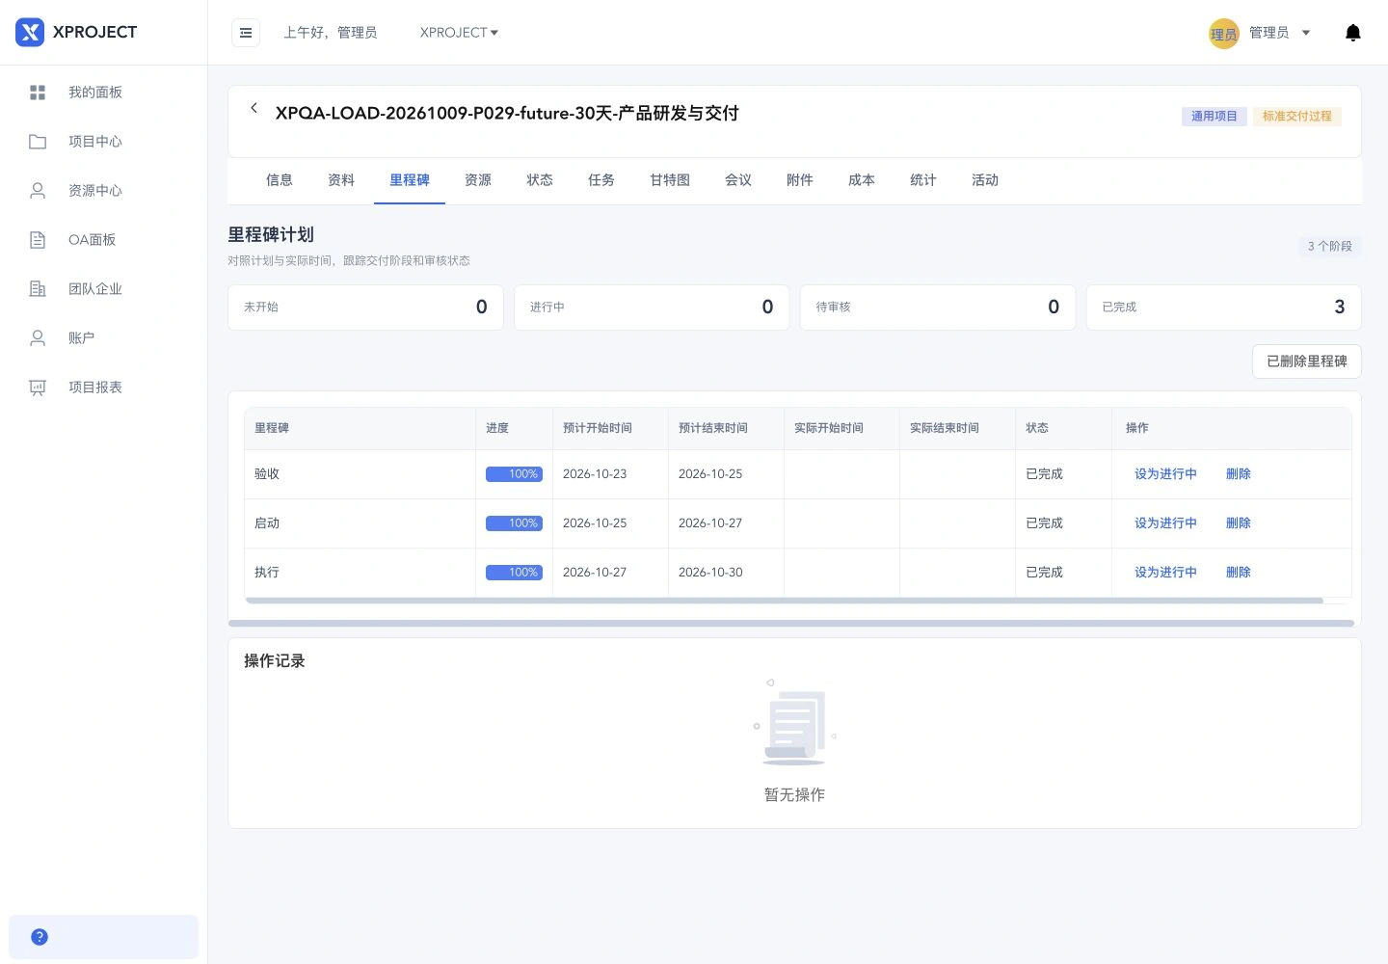Switch to the 任务 tab
The width and height of the screenshot is (1388, 964).
click(x=601, y=180)
